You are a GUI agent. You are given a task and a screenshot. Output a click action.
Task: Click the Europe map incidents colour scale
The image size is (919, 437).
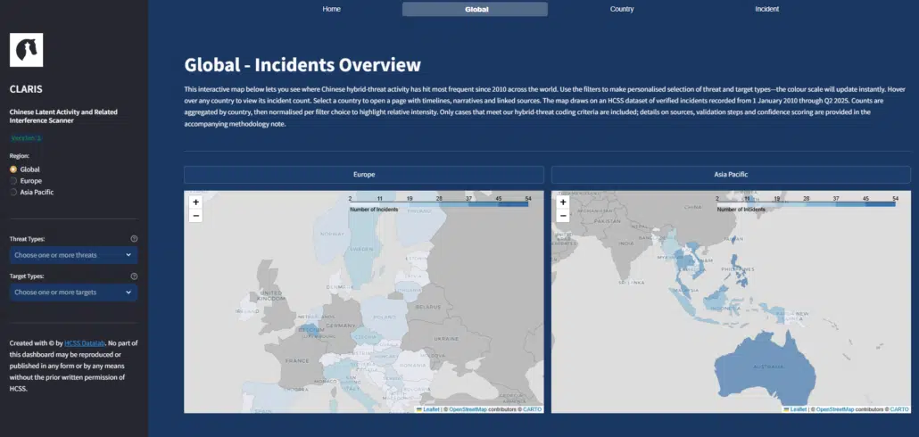tap(438, 204)
